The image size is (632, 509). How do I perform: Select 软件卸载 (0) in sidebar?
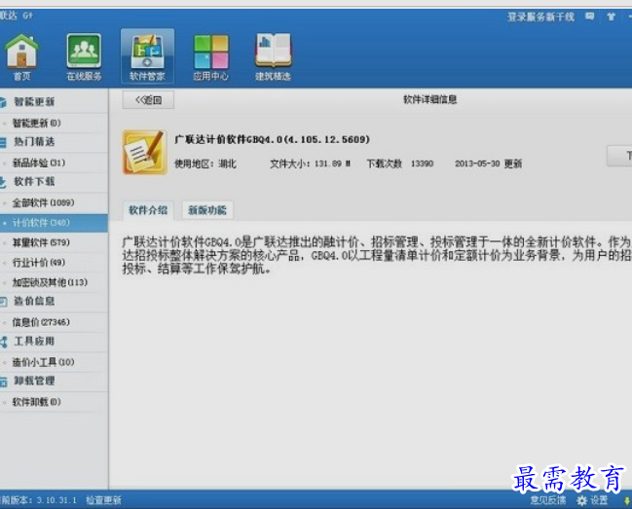[x=54, y=402]
